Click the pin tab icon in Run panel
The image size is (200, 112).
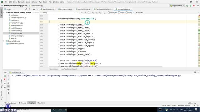[x=5, y=88]
